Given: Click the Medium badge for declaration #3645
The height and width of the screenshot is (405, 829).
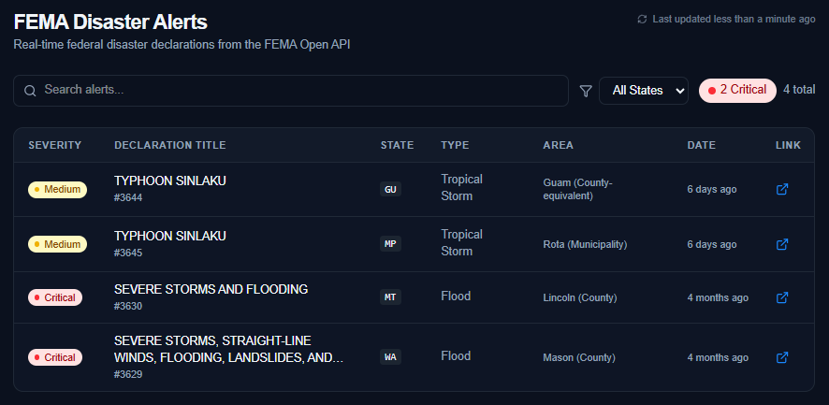Looking at the screenshot, I should tap(57, 244).
